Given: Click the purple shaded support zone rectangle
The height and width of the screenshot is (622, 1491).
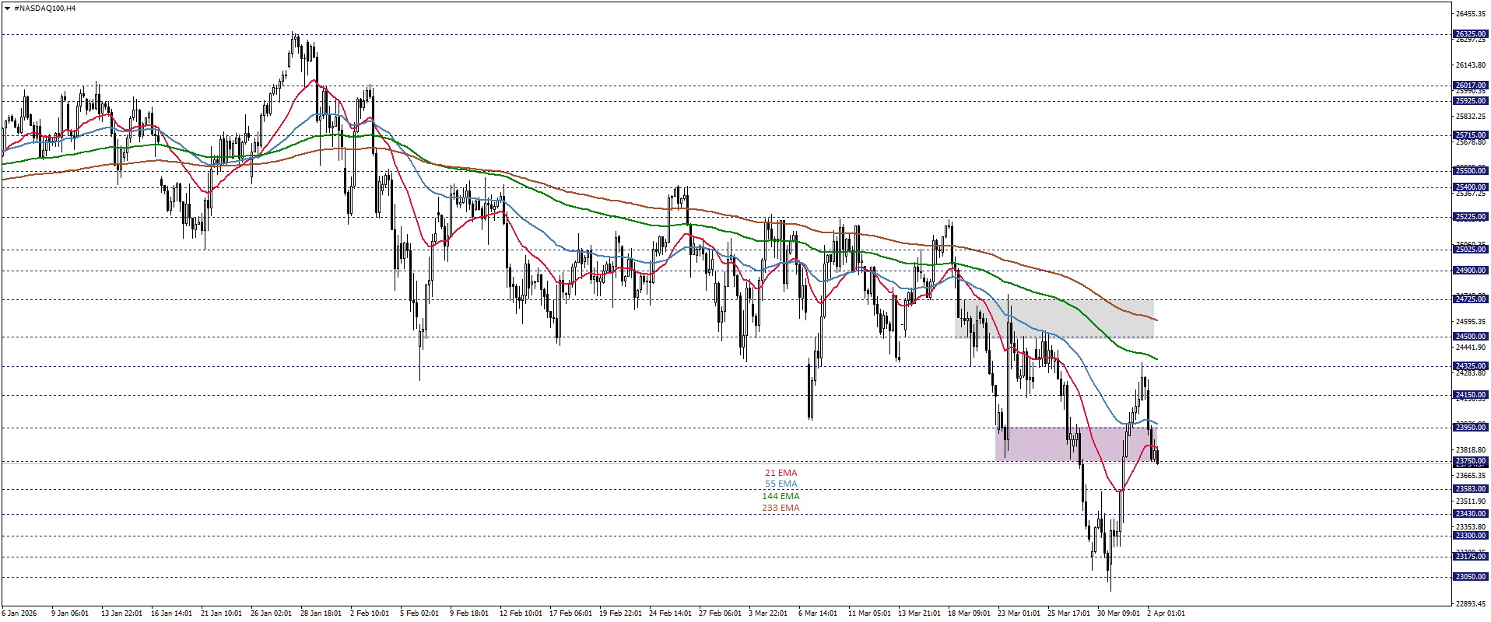Looking at the screenshot, I should pos(1075,444).
